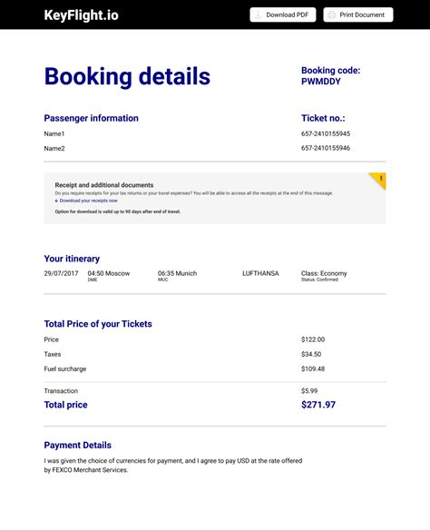Screen dimensions: 430x530
Task: Click the down-arrow icon beside receipts link
Action: [56, 201]
